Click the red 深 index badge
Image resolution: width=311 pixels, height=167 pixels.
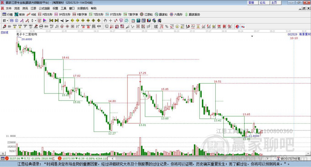pyautogui.click(x=60, y=159)
